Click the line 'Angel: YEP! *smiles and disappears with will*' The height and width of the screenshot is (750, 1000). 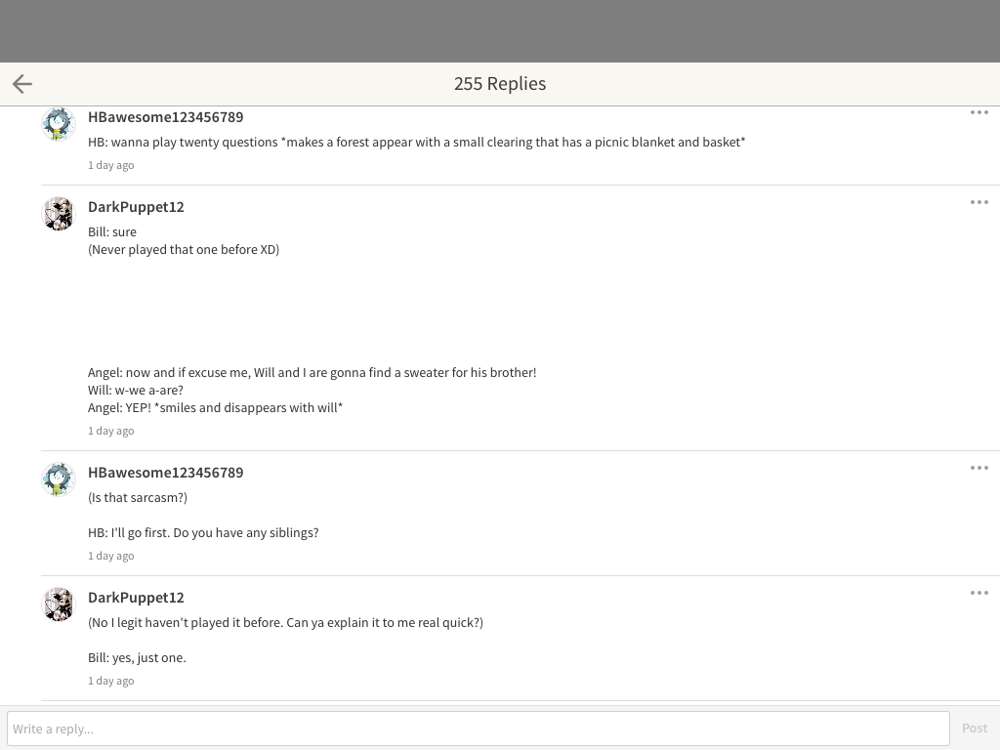coord(216,407)
